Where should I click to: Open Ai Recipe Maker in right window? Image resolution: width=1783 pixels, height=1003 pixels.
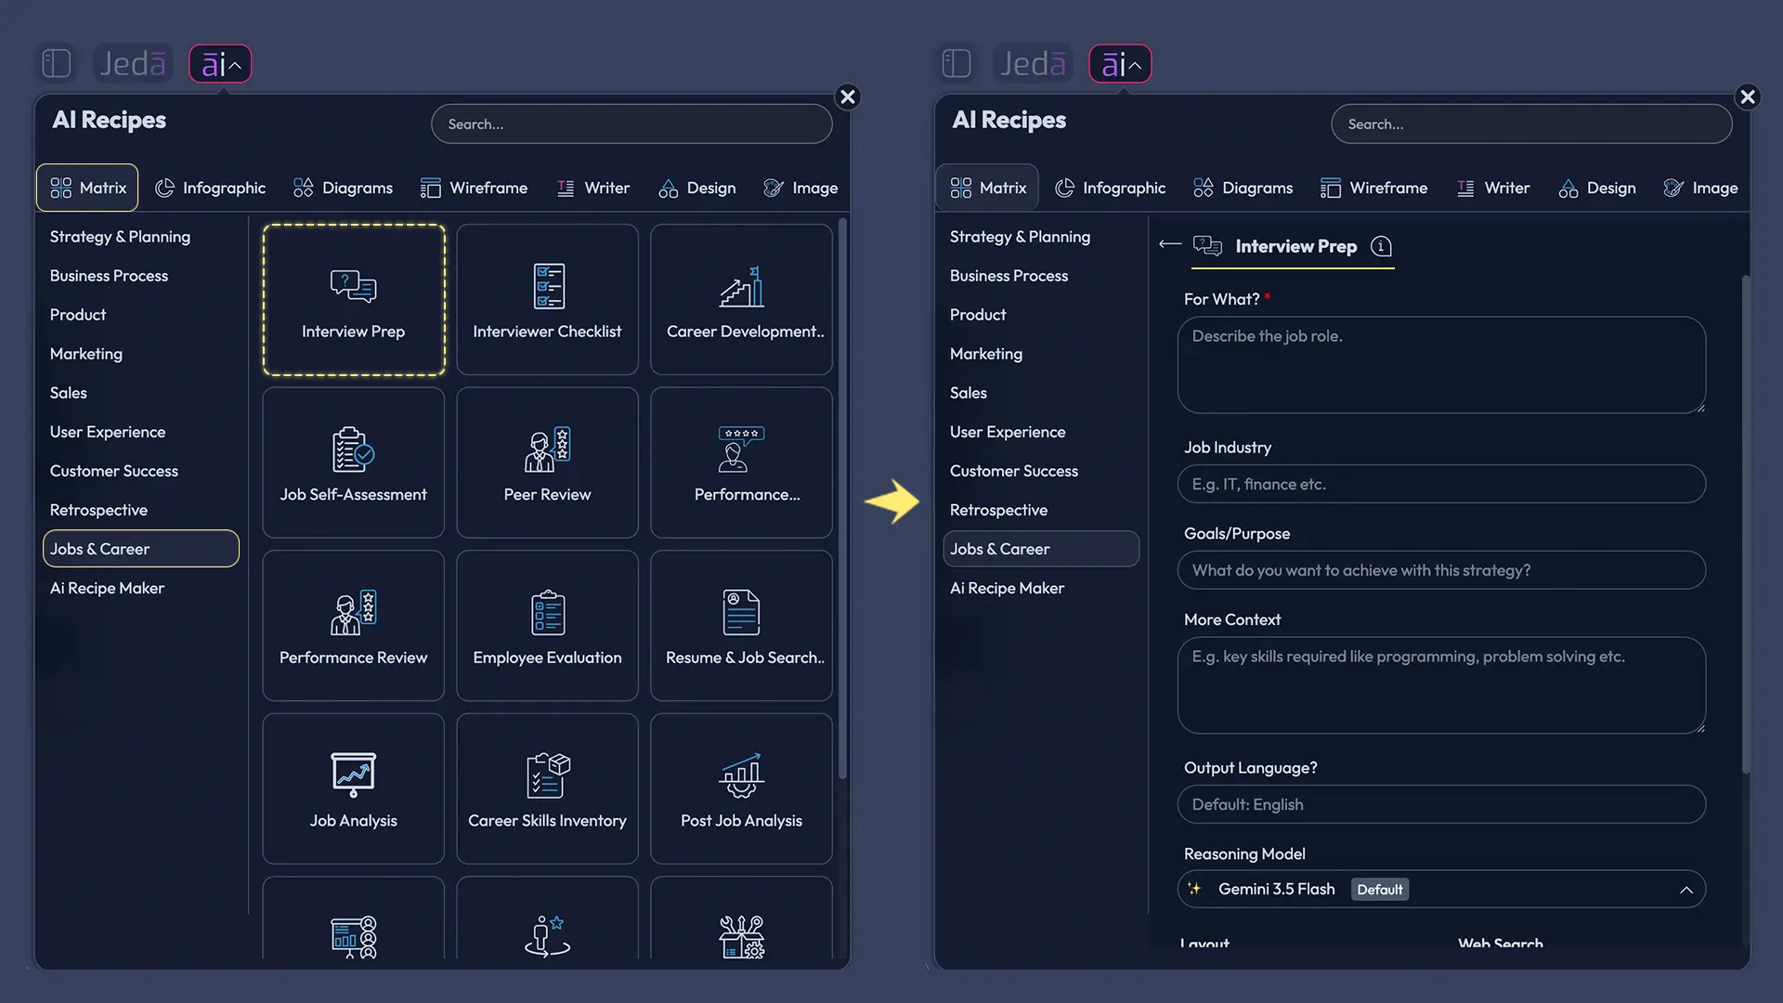(x=1007, y=588)
